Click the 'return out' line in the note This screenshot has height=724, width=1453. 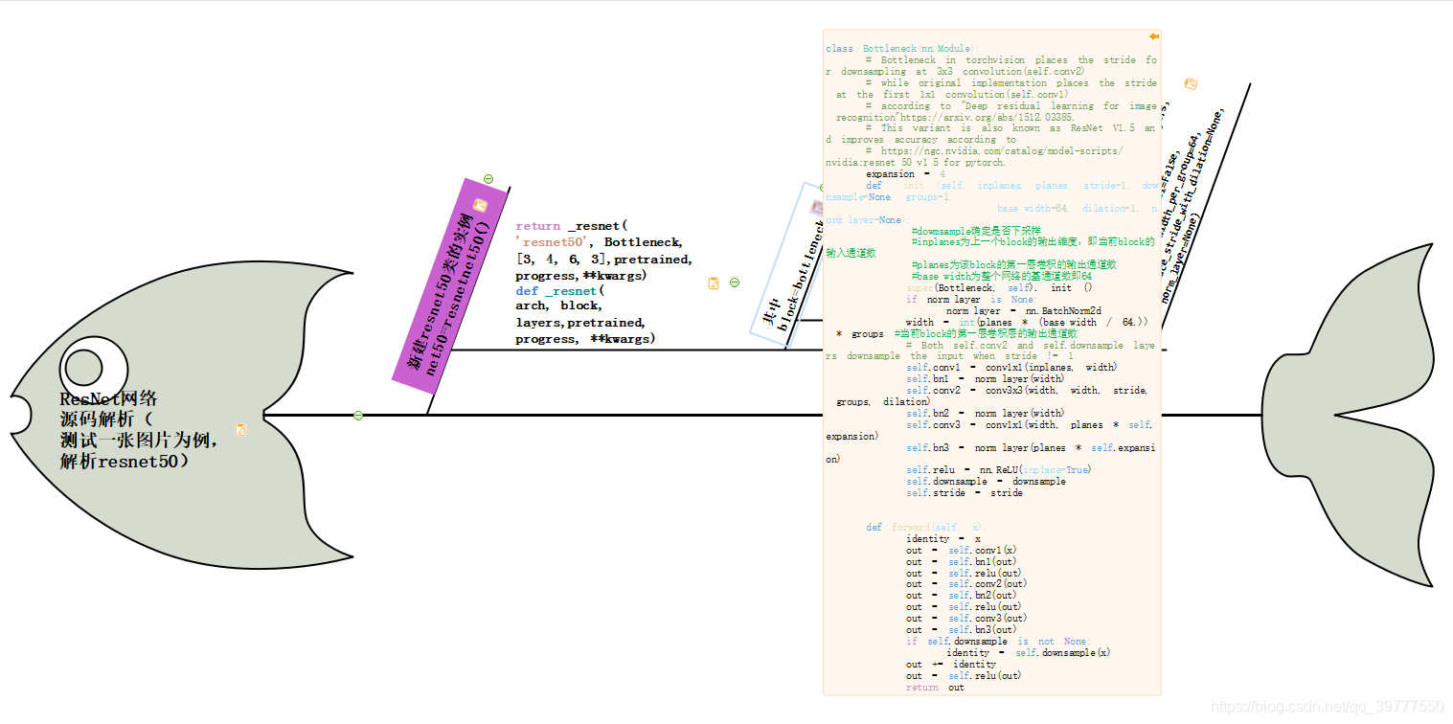coord(936,688)
